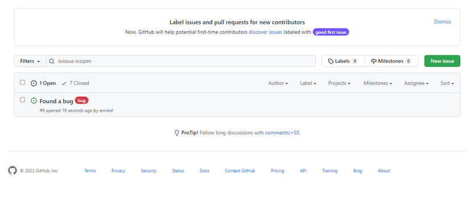Open the Privacy footer link
The width and height of the screenshot is (471, 224).
[x=118, y=171]
